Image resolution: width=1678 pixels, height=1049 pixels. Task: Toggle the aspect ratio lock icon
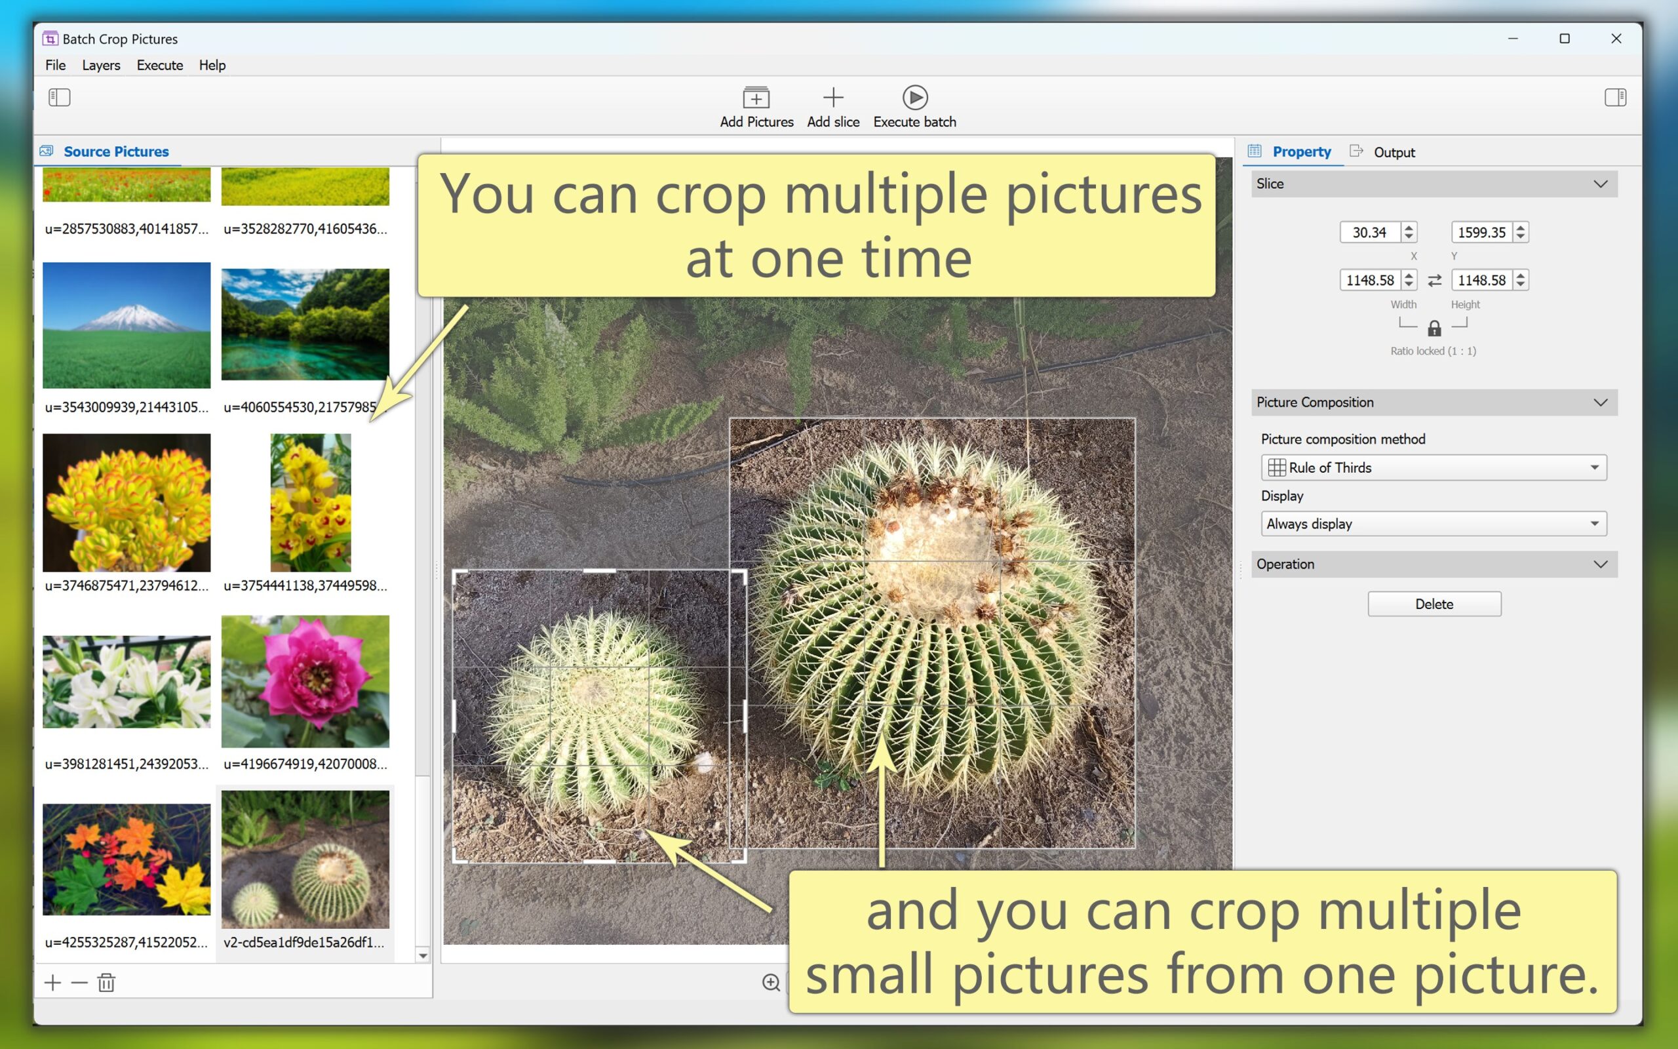[x=1434, y=328]
